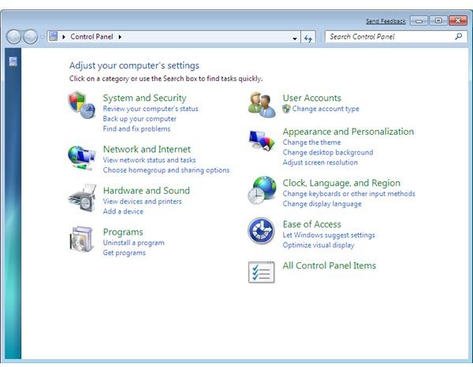473x367 pixels.
Task: Open Clock, Language, and Region category
Action: click(x=341, y=183)
